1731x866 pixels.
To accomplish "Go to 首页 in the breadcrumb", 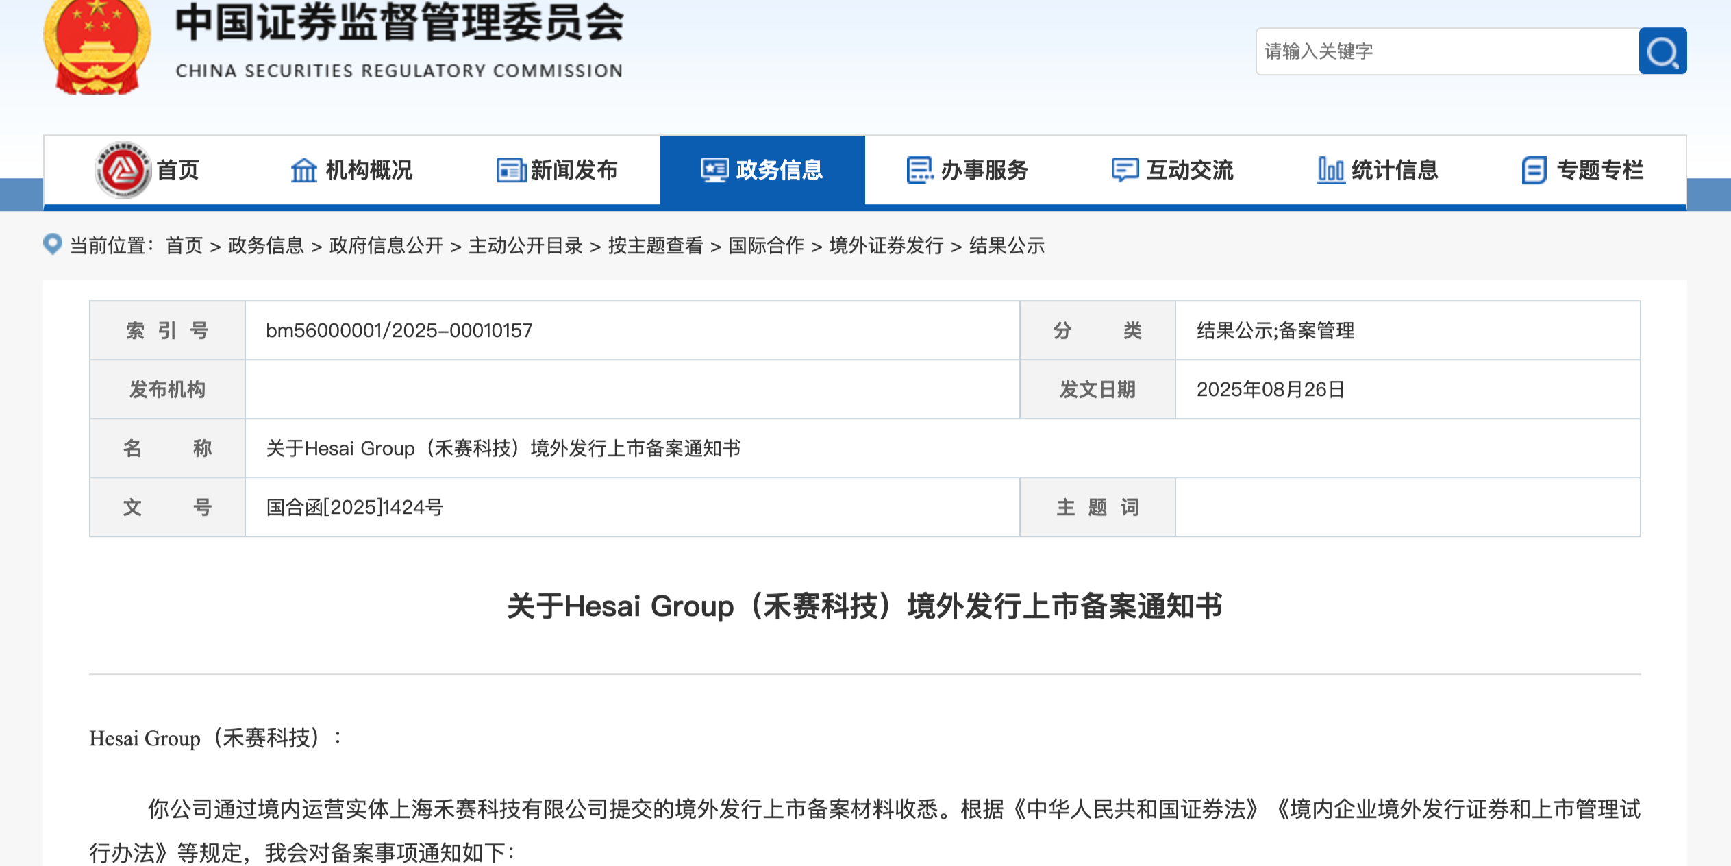I will [x=184, y=245].
